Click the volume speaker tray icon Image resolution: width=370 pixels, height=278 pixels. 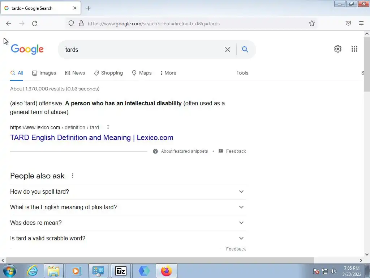334,271
